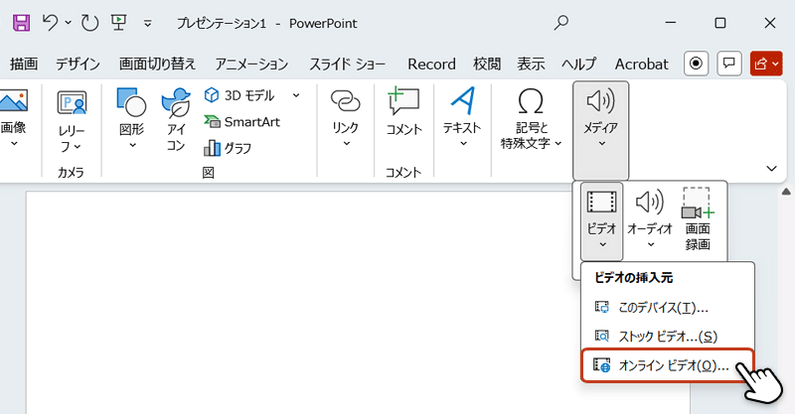Start 画面録画 screen recording
795x414 pixels.
point(698,218)
